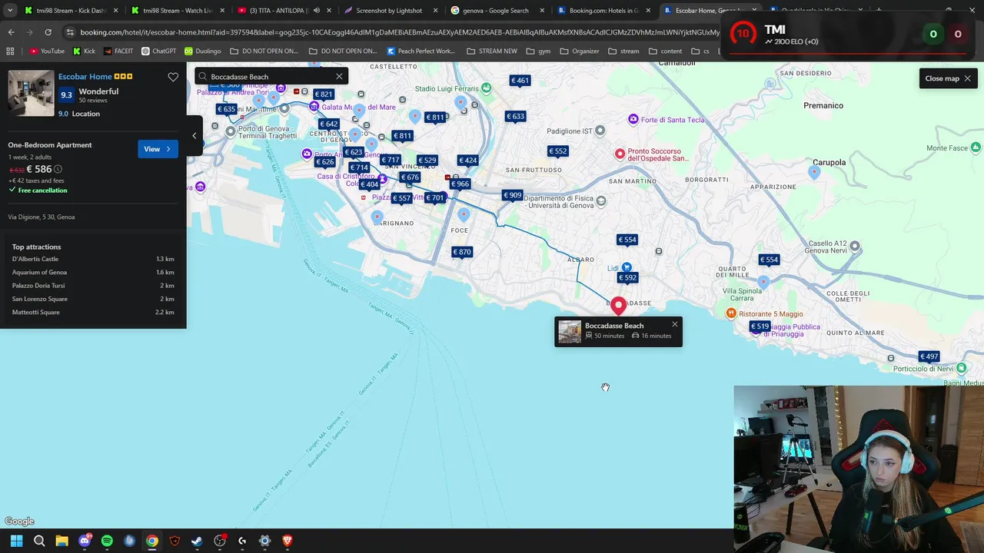Click the Escobar Home property photo
Screen dimensions: 984x553
(x=32, y=93)
